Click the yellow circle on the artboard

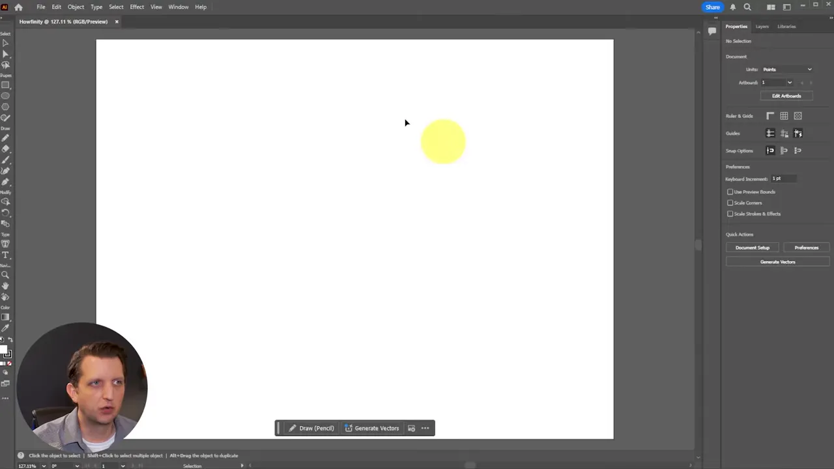coord(443,141)
